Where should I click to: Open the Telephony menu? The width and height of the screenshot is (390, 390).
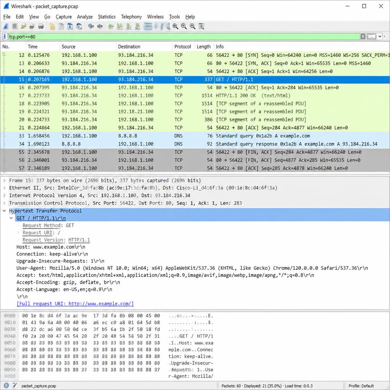(131, 17)
